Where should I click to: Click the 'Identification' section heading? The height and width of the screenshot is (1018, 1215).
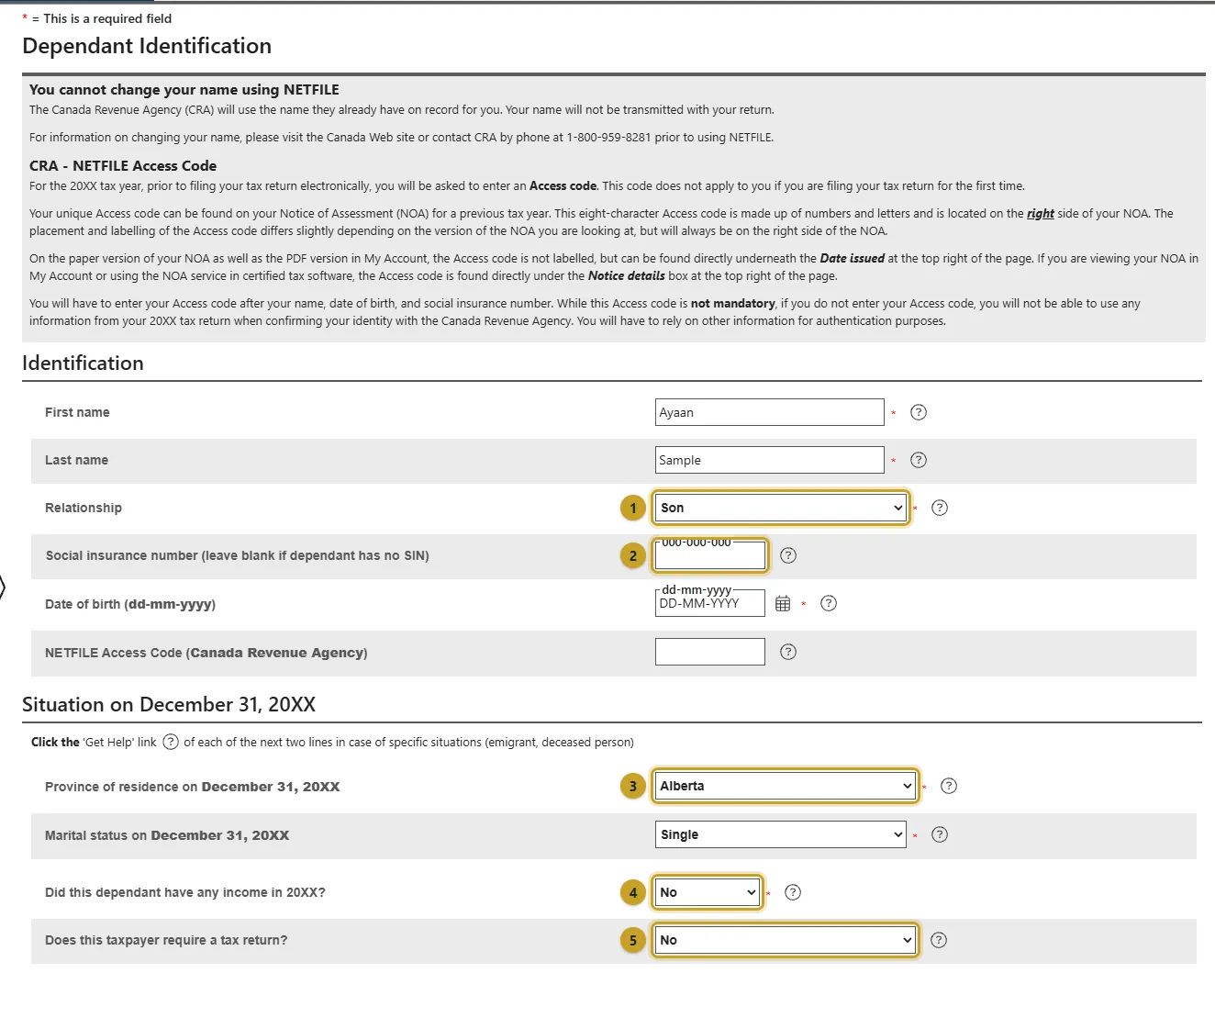click(x=83, y=364)
